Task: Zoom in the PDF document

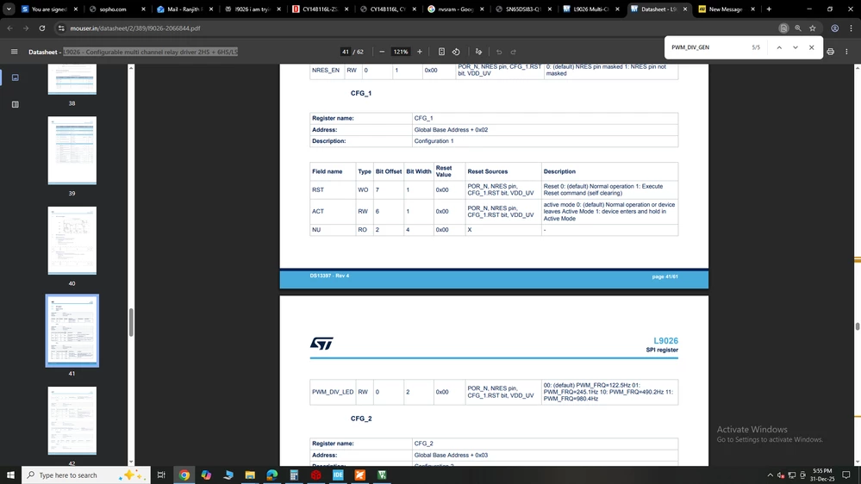Action: (420, 52)
